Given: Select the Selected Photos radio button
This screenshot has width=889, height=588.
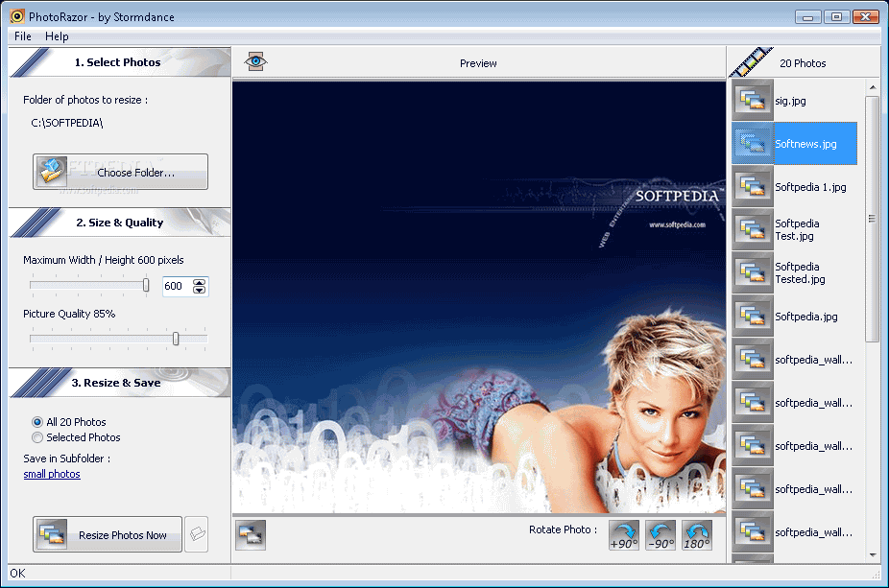Looking at the screenshot, I should point(37,437).
